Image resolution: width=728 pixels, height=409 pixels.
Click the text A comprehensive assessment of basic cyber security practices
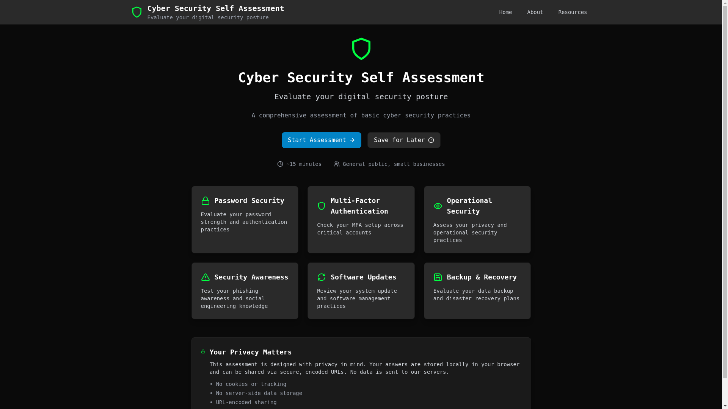coord(361,116)
